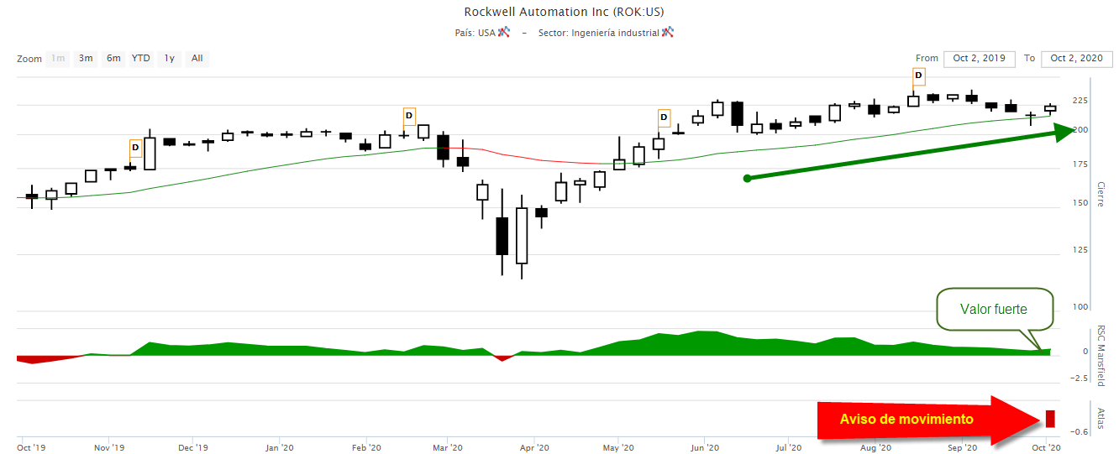
Task: Select the D flag marker near Feb '20
Action: coord(409,116)
